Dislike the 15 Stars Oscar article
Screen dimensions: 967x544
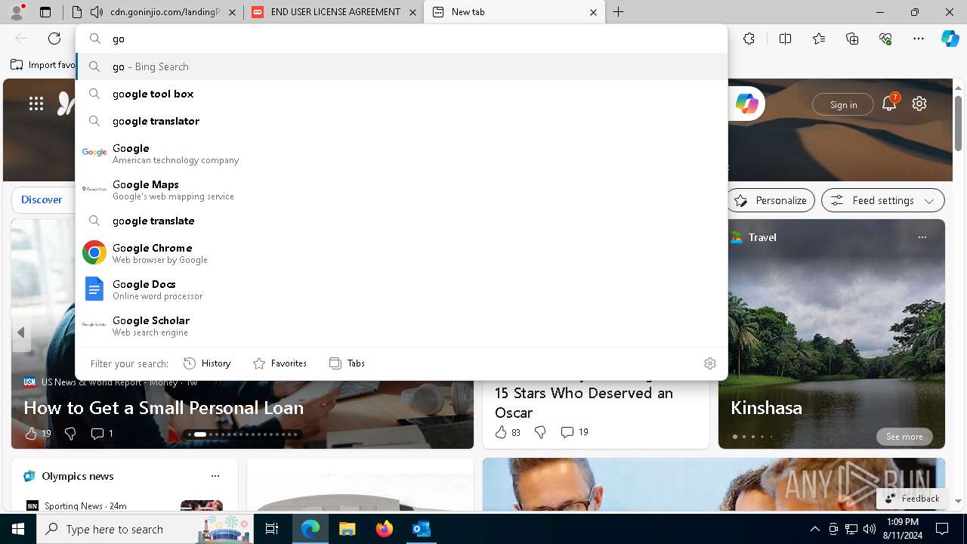pyautogui.click(x=540, y=432)
